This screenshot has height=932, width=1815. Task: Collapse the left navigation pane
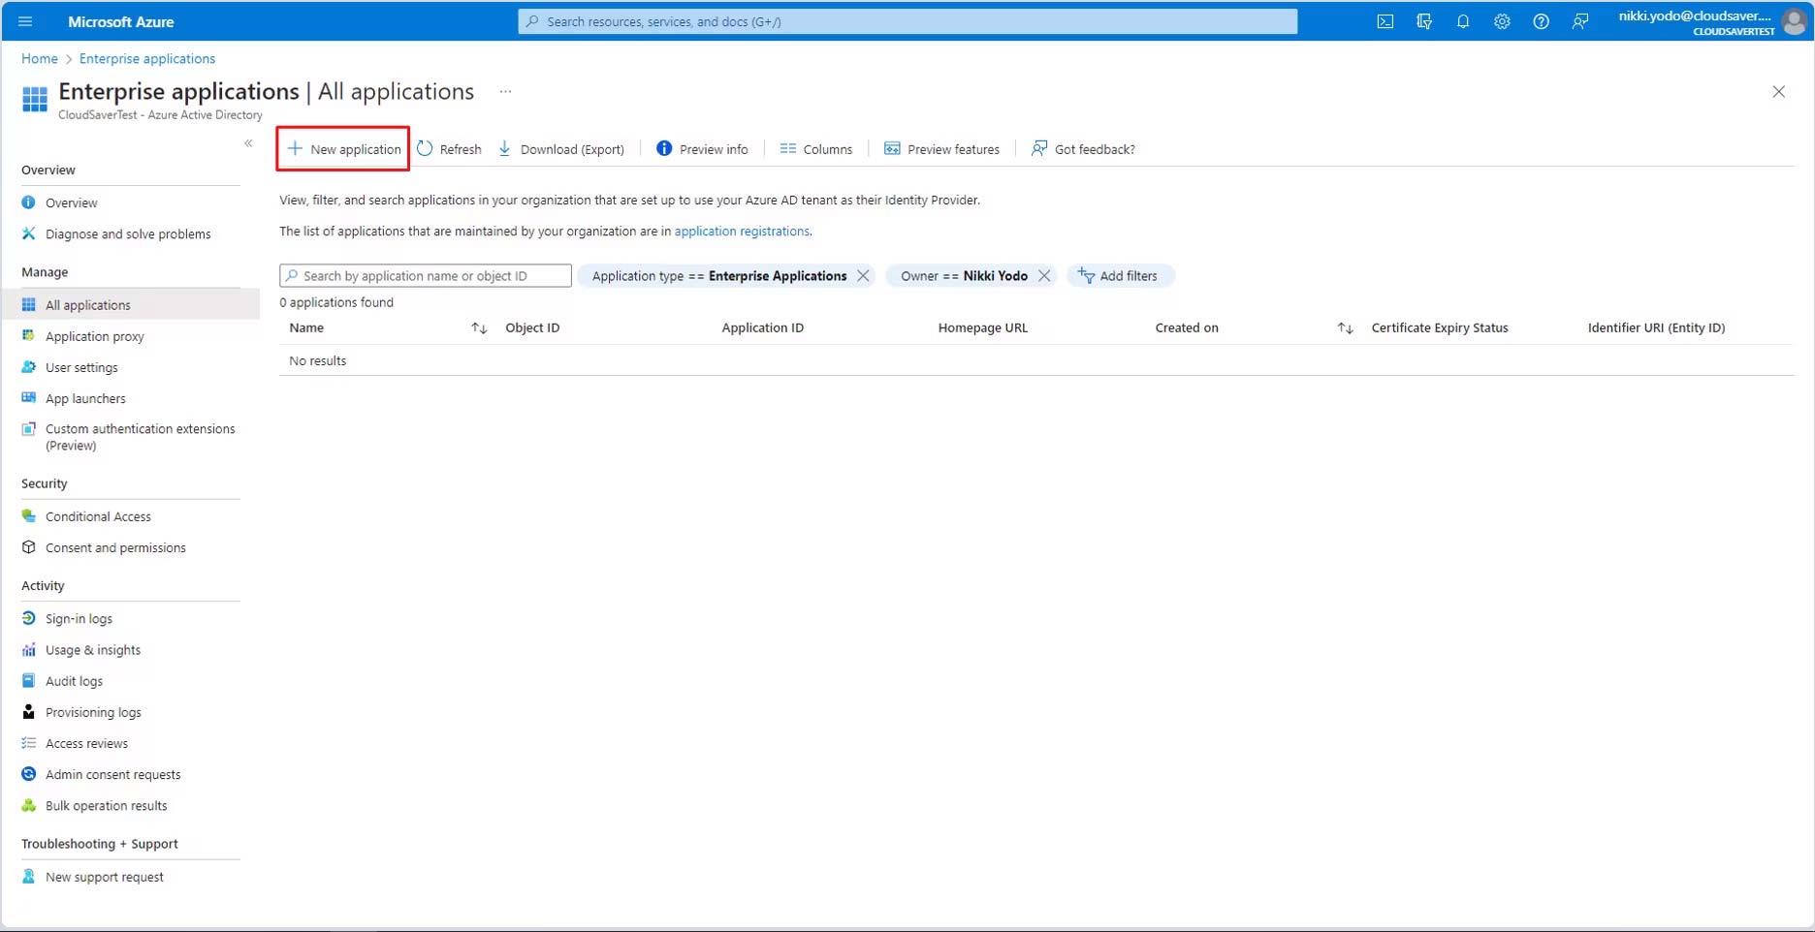click(x=248, y=143)
